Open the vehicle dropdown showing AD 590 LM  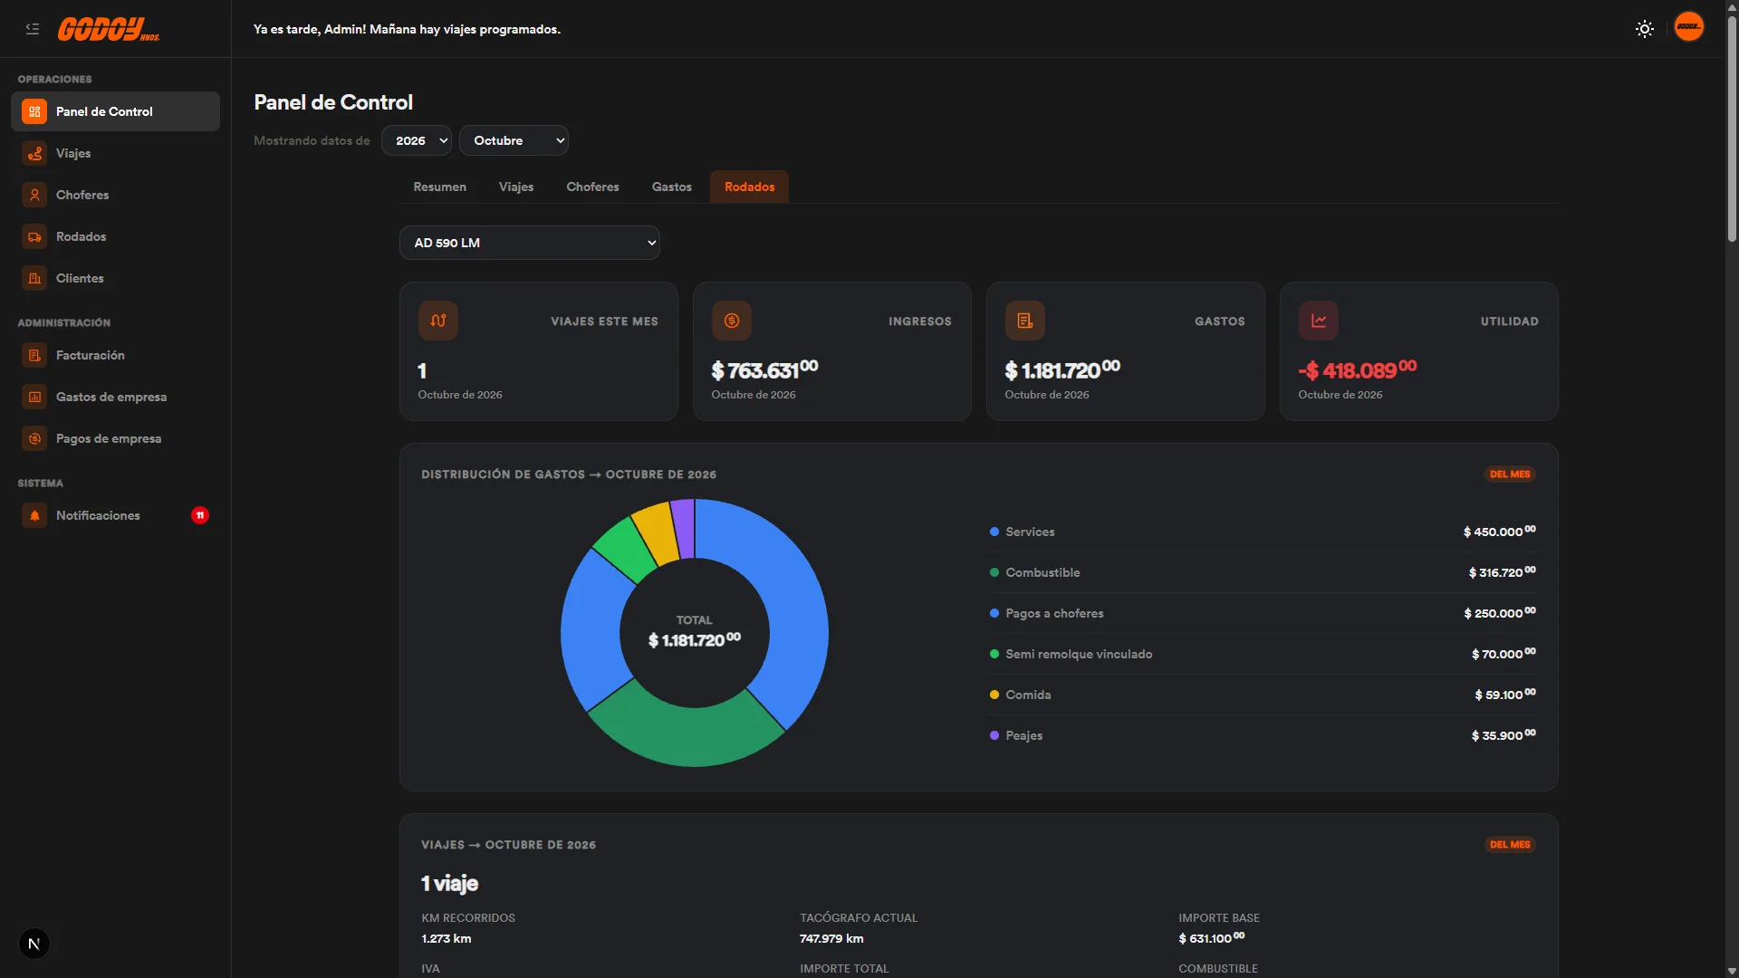[530, 243]
